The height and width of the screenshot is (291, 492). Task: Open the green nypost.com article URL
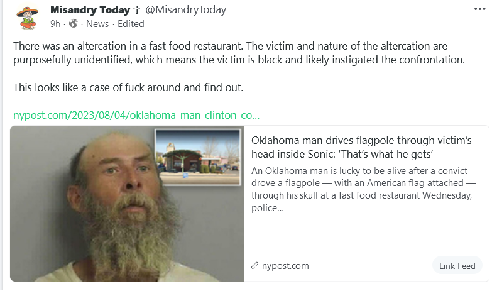point(136,115)
